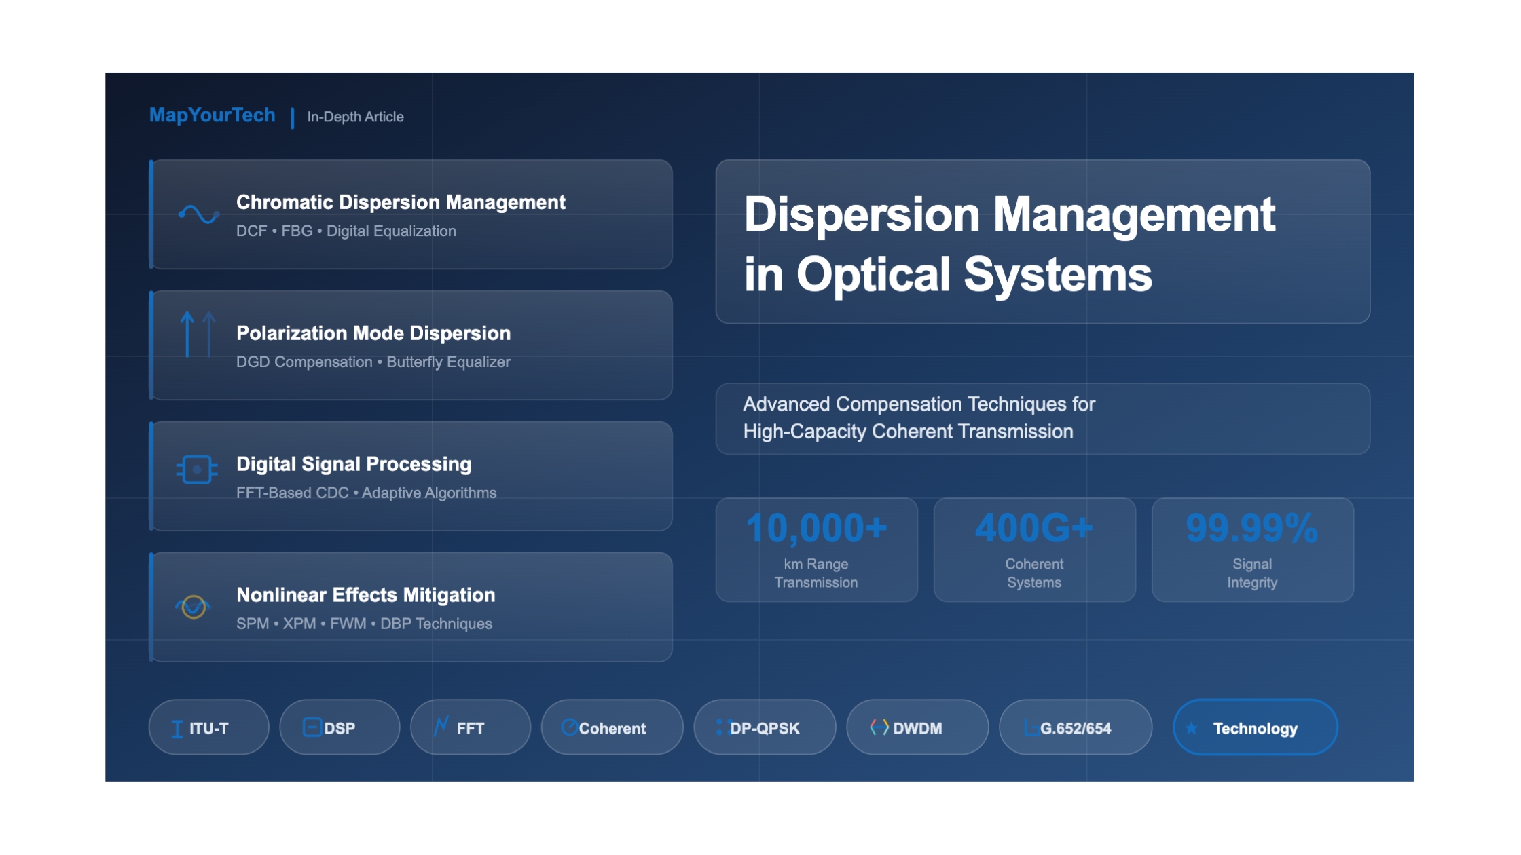Click the icon in the ITU-T tag
The width and height of the screenshot is (1521, 855).
177,729
